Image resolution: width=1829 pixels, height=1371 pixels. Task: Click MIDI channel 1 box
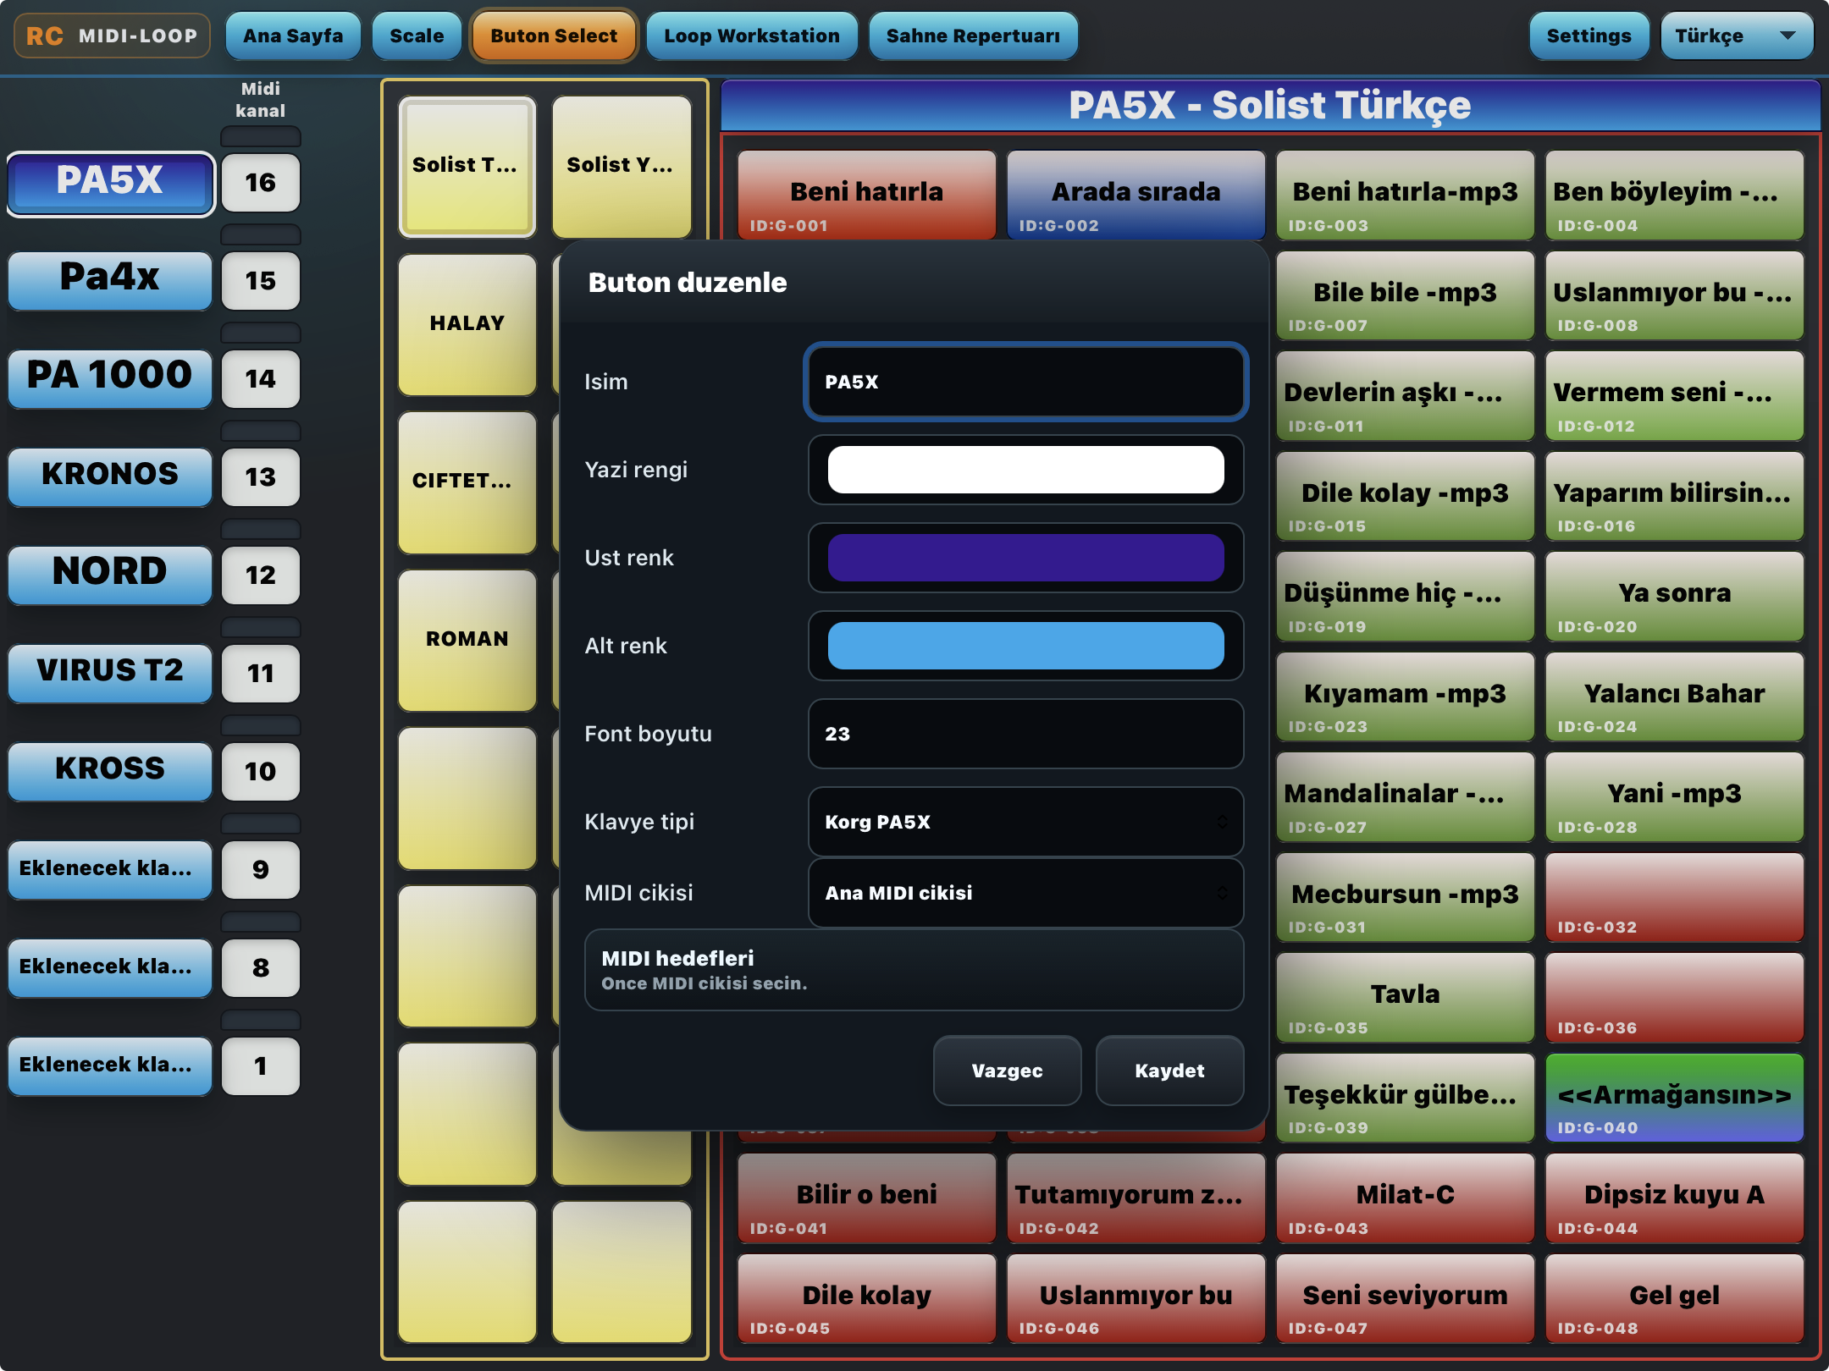tap(261, 1066)
